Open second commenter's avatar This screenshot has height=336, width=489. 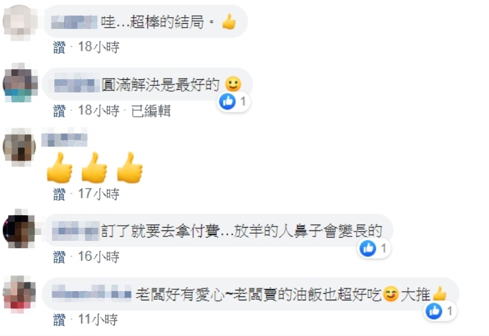[x=20, y=83]
